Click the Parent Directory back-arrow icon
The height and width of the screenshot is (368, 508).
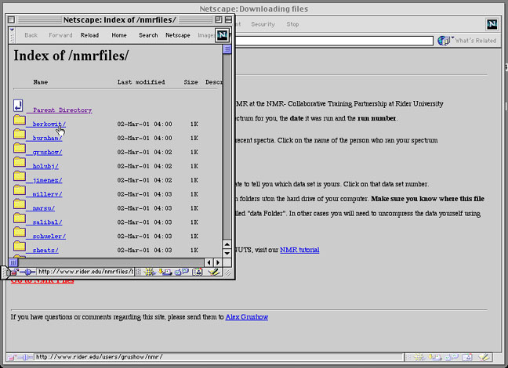19,106
